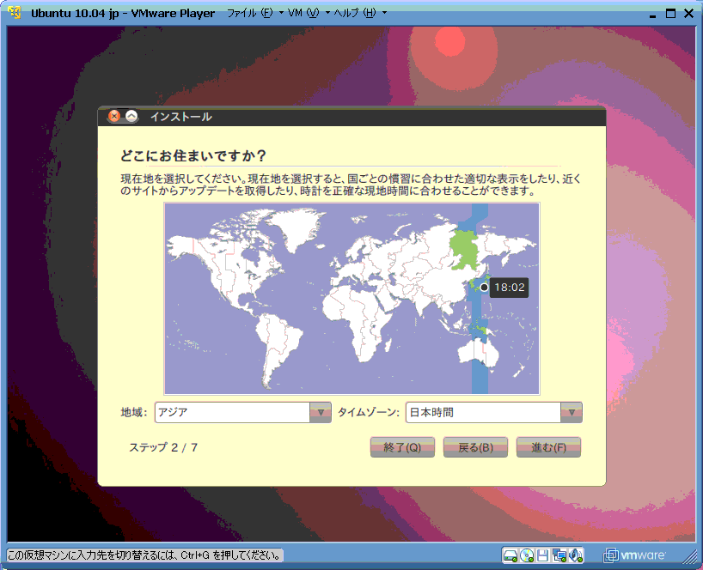Click the 終了(Q) quit button

[x=402, y=447]
